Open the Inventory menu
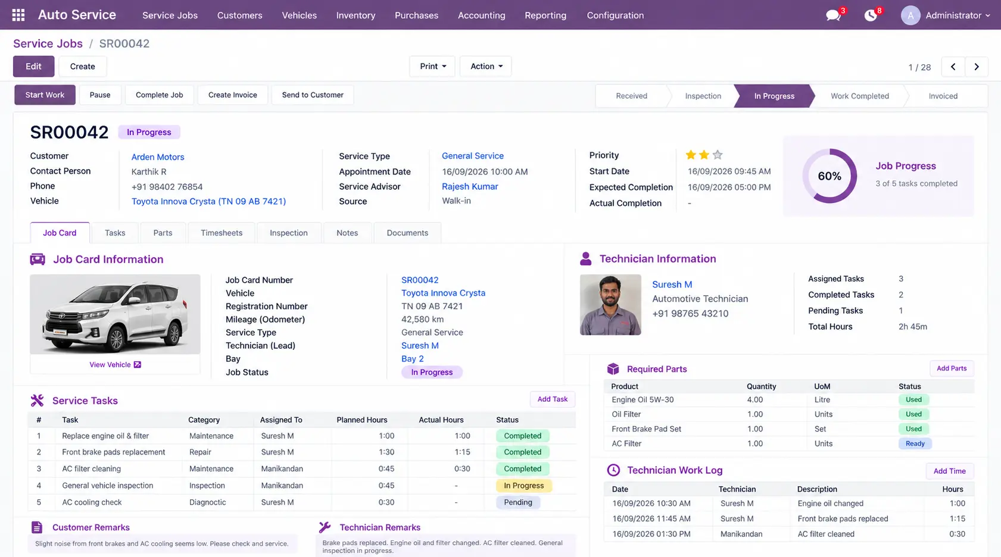Image resolution: width=1001 pixels, height=557 pixels. (356, 15)
